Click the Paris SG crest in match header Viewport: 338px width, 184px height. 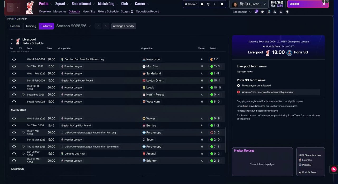pyautogui.click(x=289, y=52)
